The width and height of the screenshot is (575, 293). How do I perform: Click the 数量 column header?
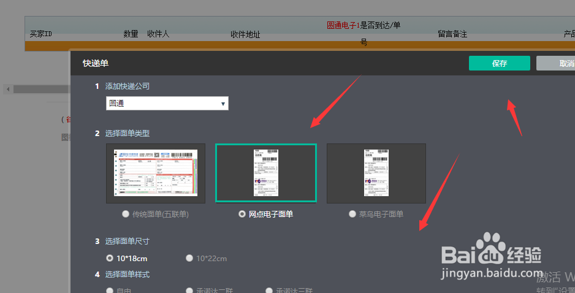point(131,34)
